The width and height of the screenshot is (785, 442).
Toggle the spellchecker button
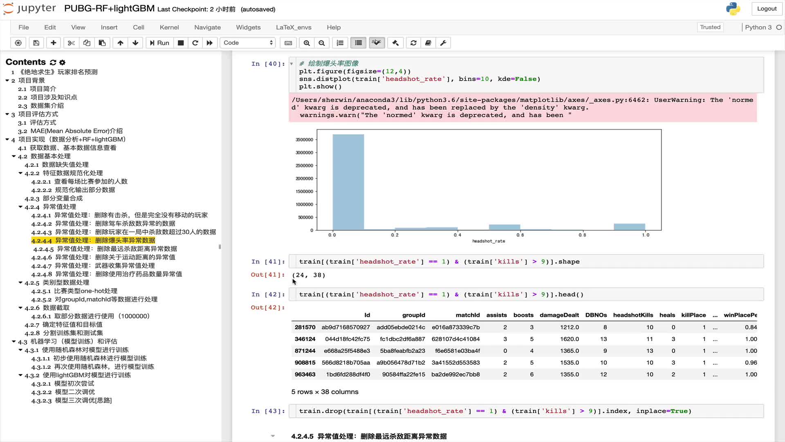pos(377,43)
